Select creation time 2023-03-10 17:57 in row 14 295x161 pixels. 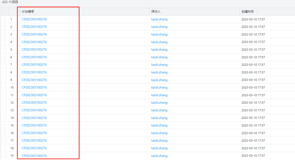(253, 118)
